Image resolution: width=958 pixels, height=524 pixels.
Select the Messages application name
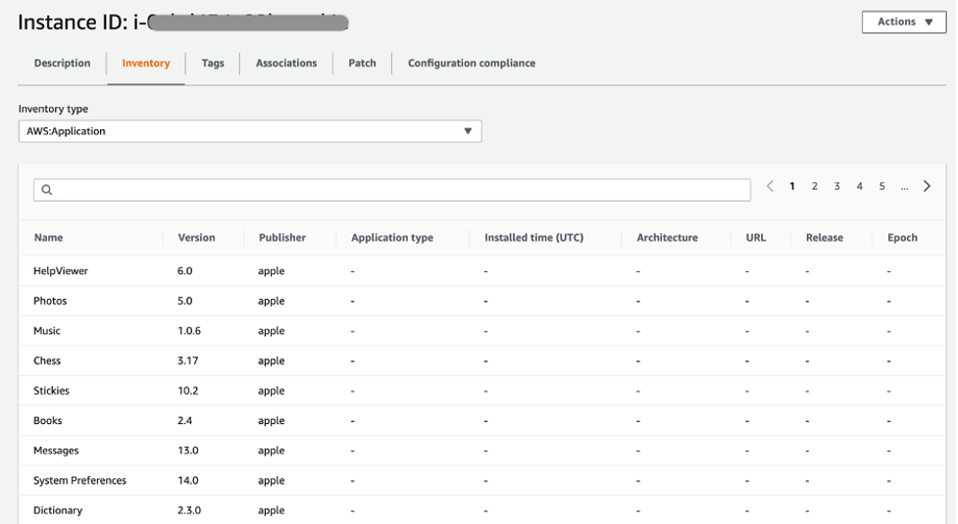[x=56, y=451]
